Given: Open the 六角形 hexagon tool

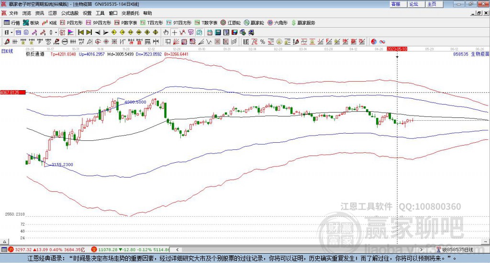Looking at the screenshot, I should tap(278, 23).
